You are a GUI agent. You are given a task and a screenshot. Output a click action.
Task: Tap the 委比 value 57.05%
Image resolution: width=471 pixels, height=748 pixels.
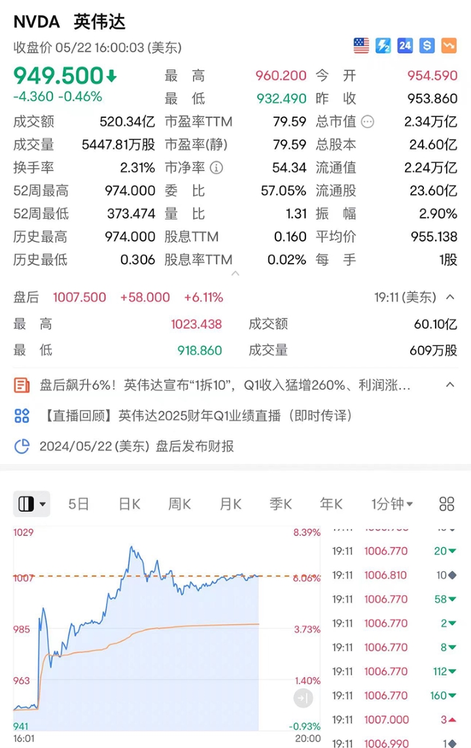[x=284, y=191]
